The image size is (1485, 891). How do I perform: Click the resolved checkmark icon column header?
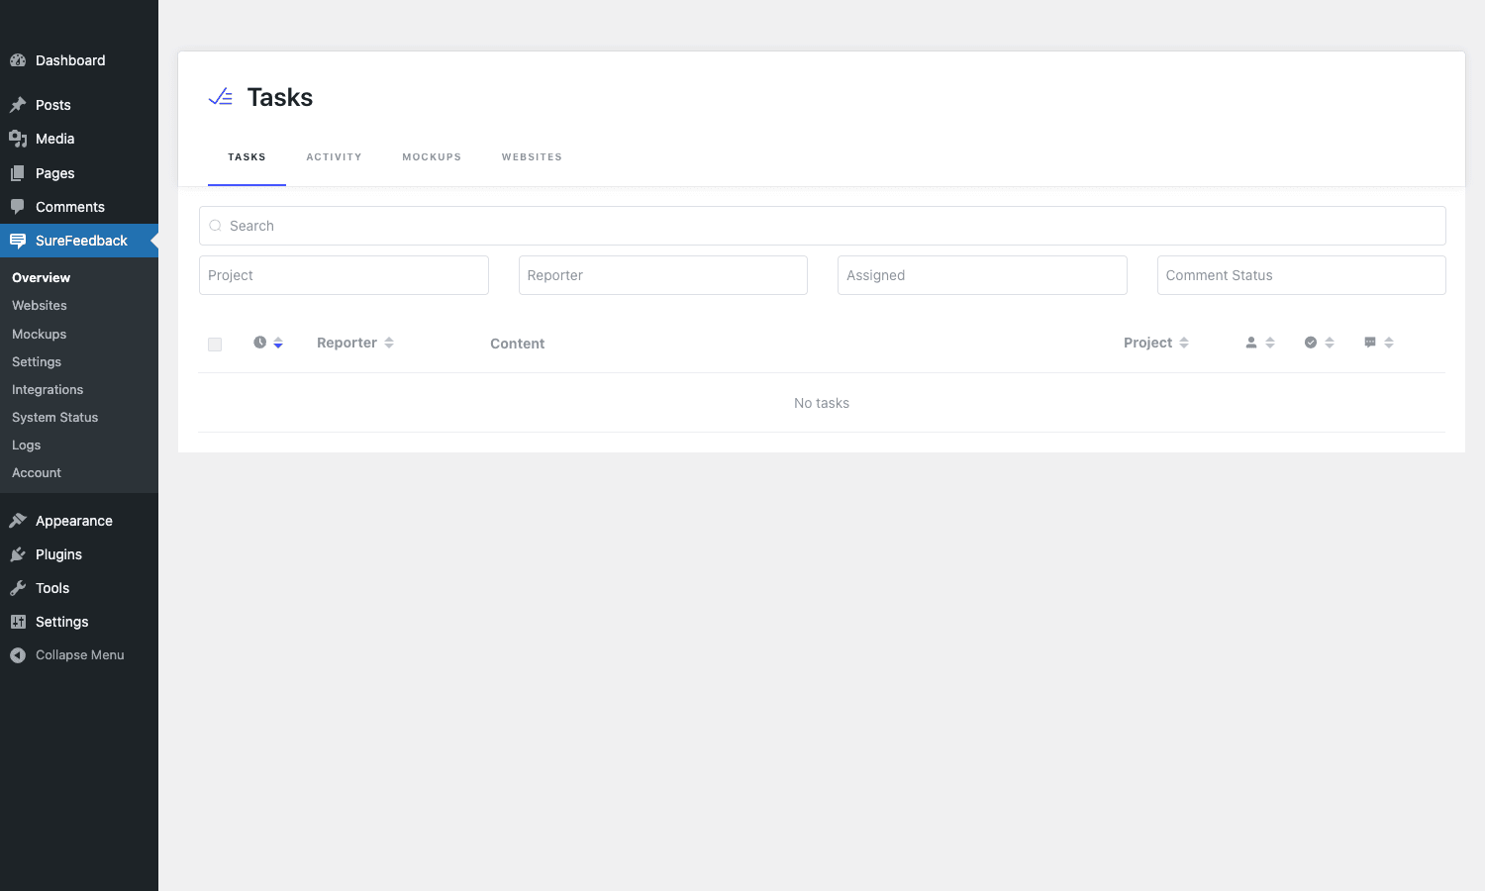point(1311,343)
